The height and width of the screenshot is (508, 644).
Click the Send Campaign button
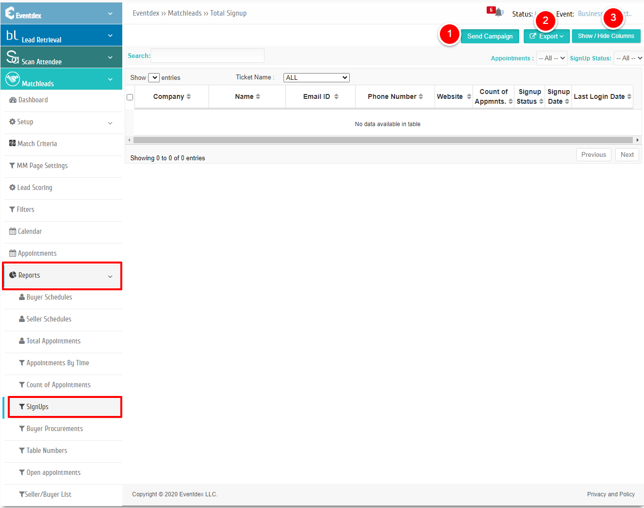coord(490,36)
